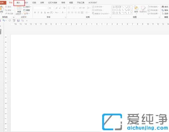Toggle Justify paragraph alignment
This screenshot has width=169, height=132.
point(79,12)
